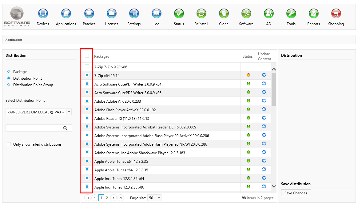
Task: Open the Page size dropdown
Action: click(159, 198)
